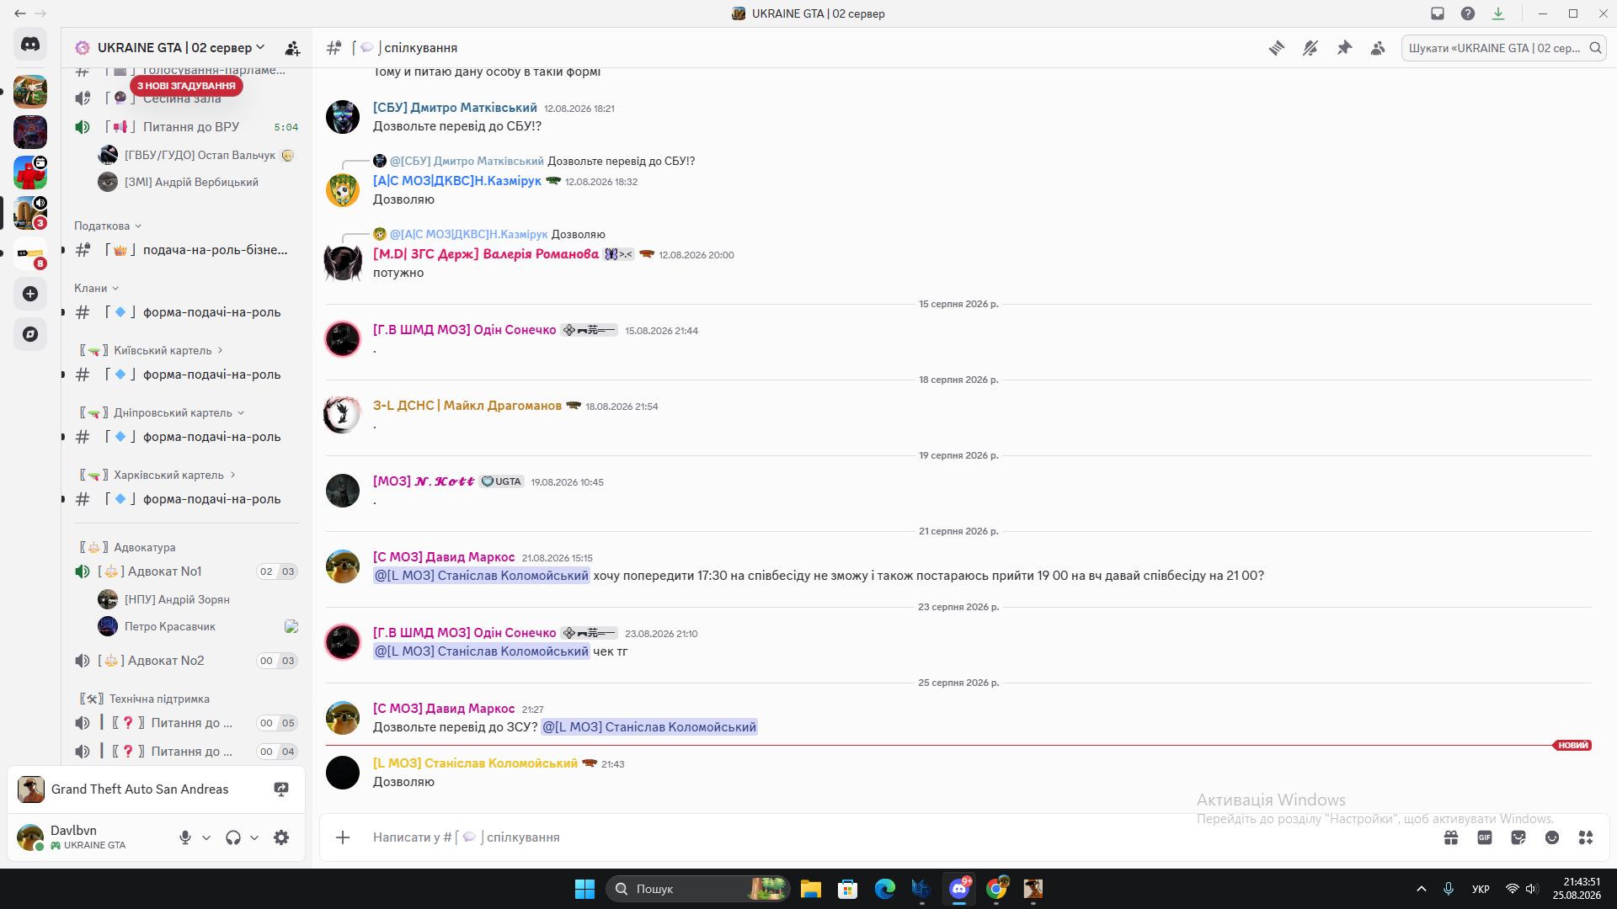Screen dimensions: 1617x909
Task: Deafen audio with the headphones button
Action: click(233, 837)
